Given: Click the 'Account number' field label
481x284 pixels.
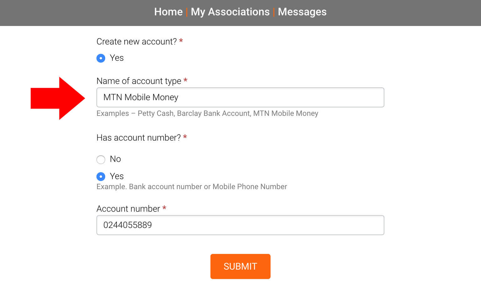Looking at the screenshot, I should (x=128, y=209).
